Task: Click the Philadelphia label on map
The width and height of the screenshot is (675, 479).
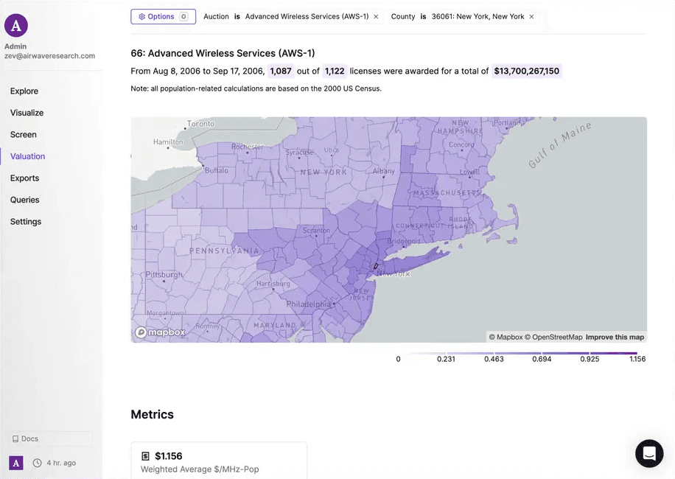Action: click(308, 304)
